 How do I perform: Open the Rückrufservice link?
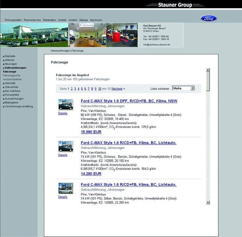tap(32, 20)
